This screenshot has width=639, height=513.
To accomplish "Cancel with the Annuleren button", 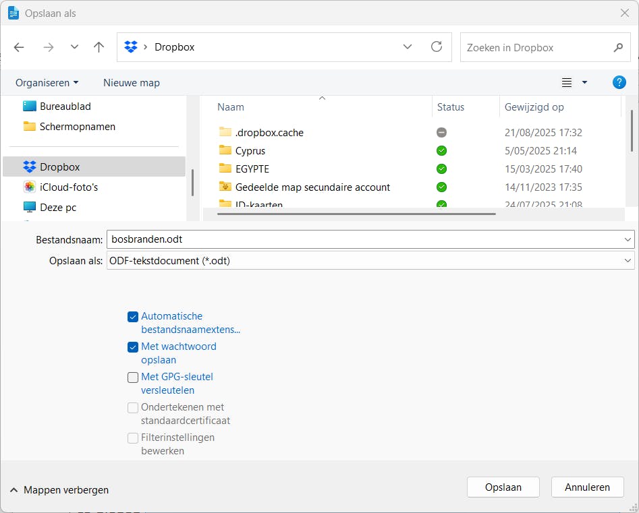I will point(587,487).
